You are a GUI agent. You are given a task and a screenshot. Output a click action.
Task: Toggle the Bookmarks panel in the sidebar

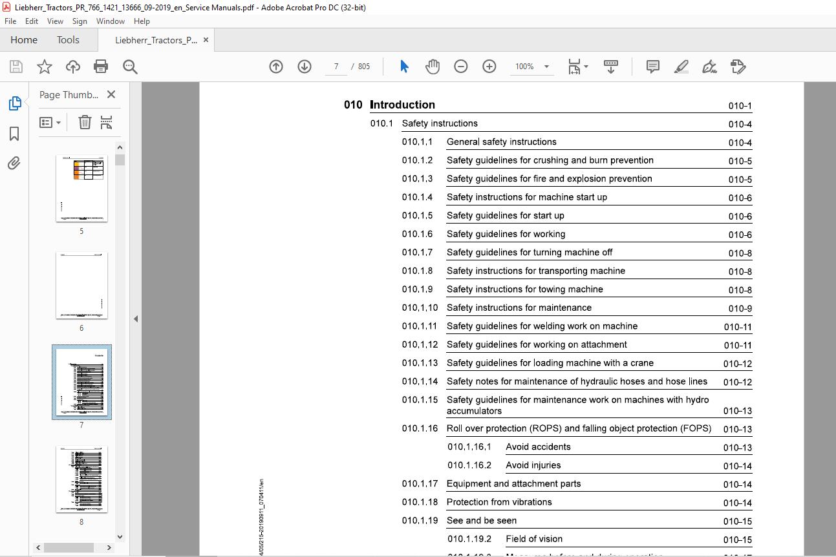click(14, 134)
